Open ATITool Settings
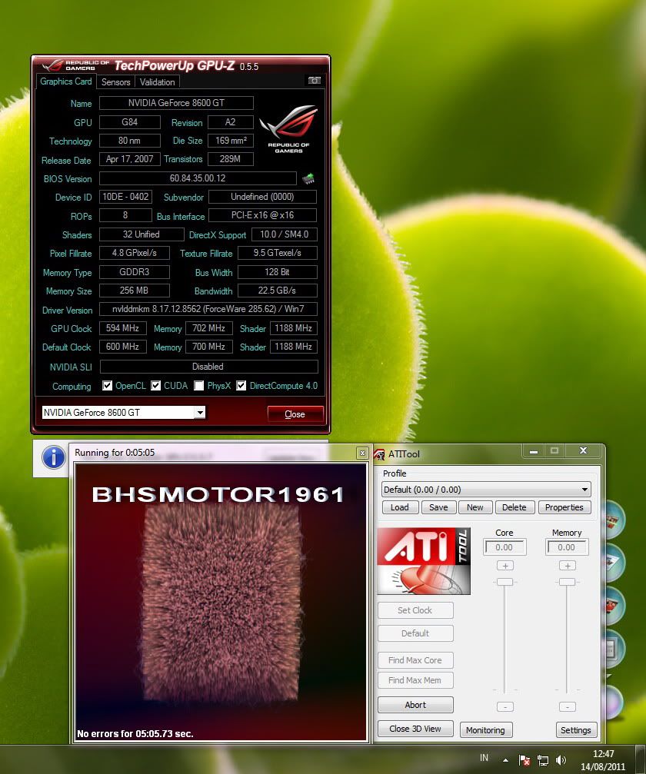The width and height of the screenshot is (646, 774). click(x=576, y=730)
